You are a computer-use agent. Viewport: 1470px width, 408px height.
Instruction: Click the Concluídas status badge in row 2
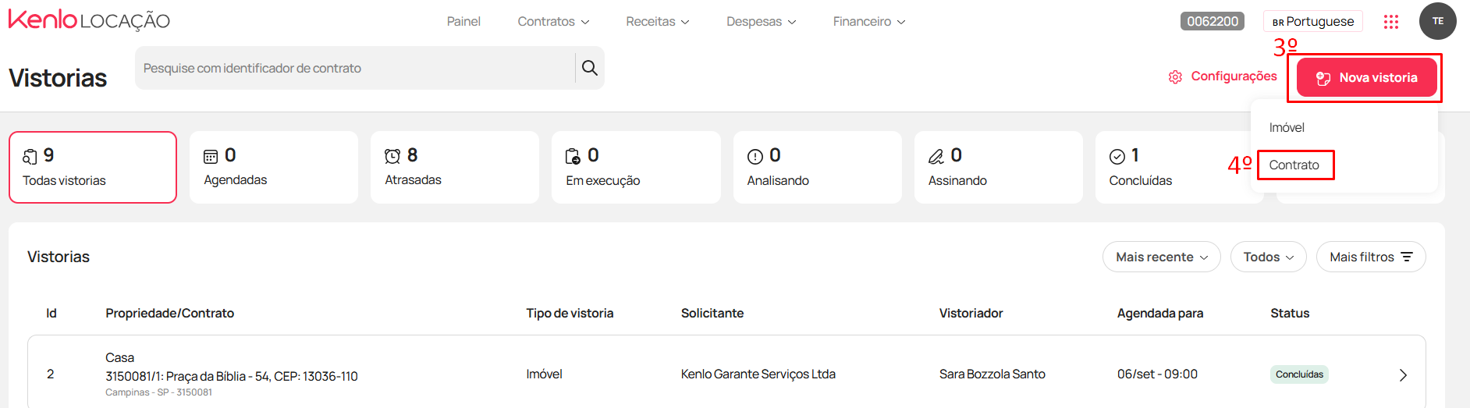1299,374
